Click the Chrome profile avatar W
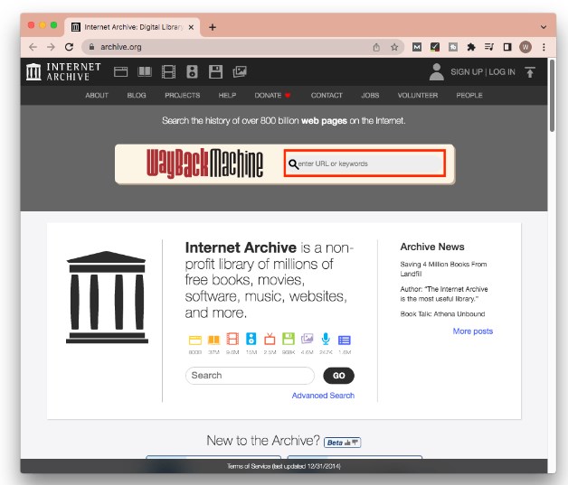568x485 pixels. [x=525, y=47]
